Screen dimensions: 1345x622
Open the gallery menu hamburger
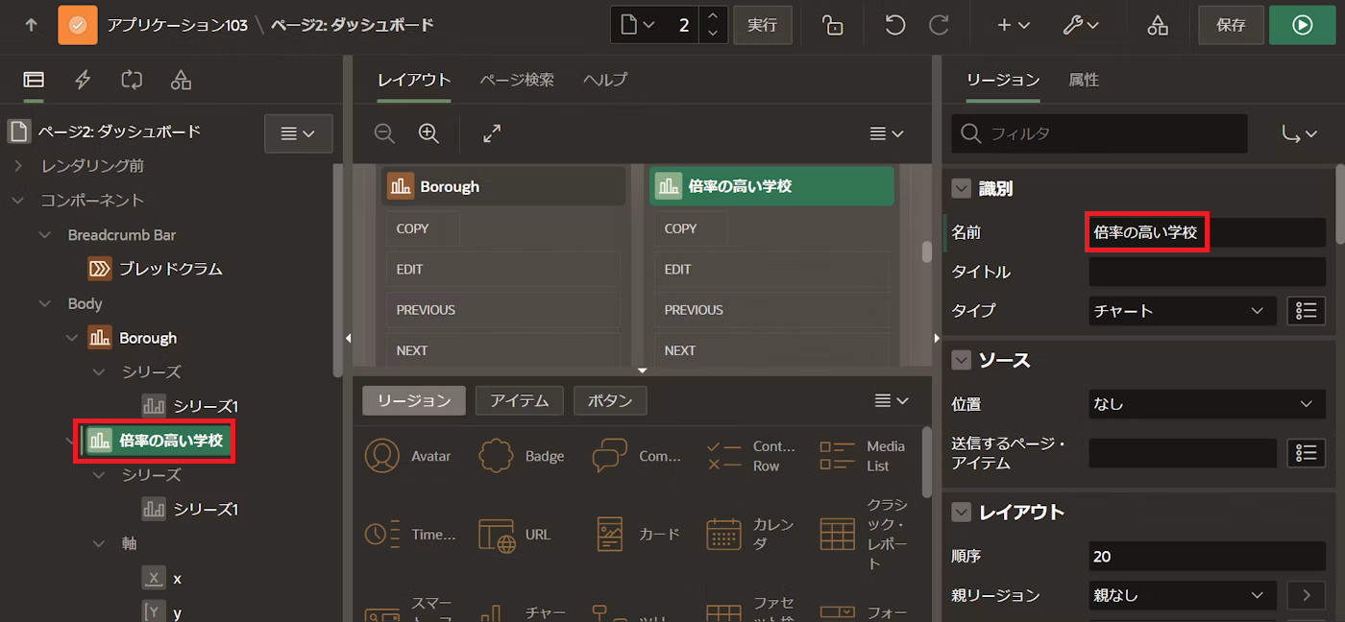click(891, 400)
